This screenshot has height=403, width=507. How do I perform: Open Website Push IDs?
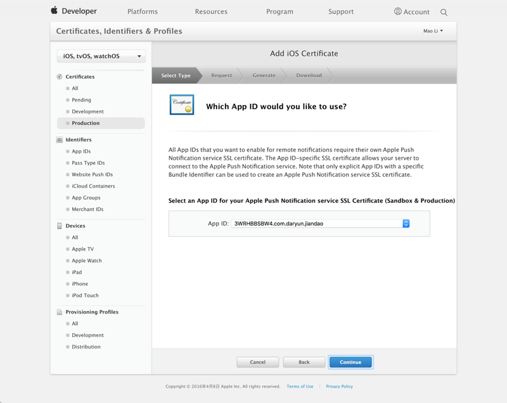tap(92, 174)
